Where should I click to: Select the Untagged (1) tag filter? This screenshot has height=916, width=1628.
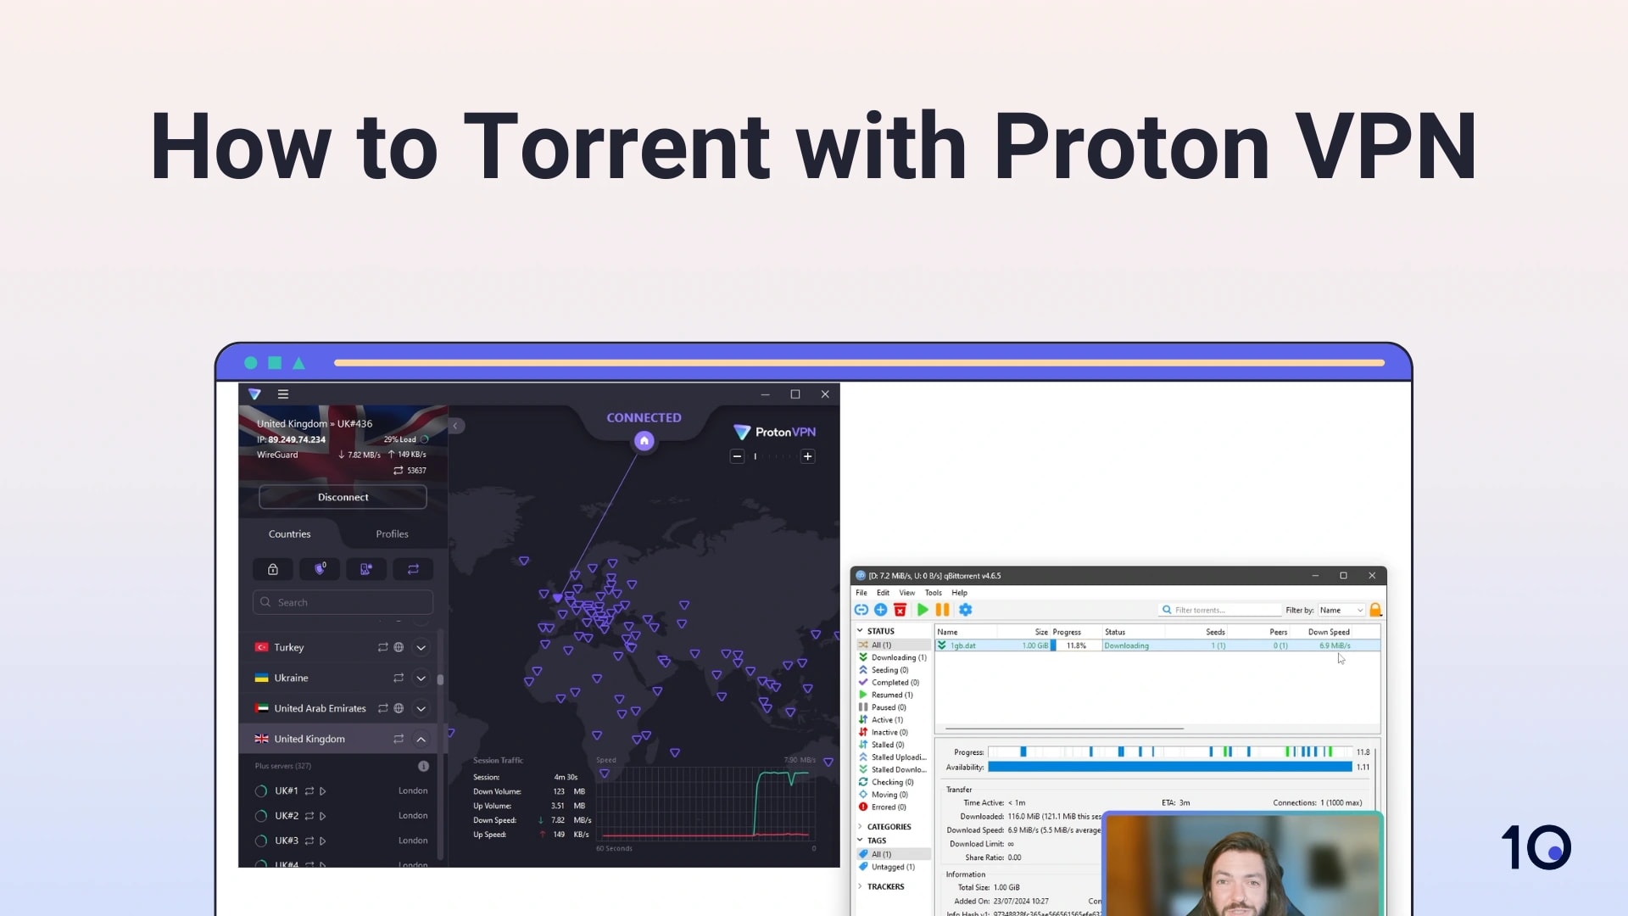click(x=887, y=867)
